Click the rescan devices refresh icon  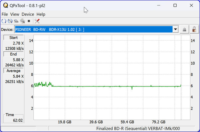pos(4,21)
